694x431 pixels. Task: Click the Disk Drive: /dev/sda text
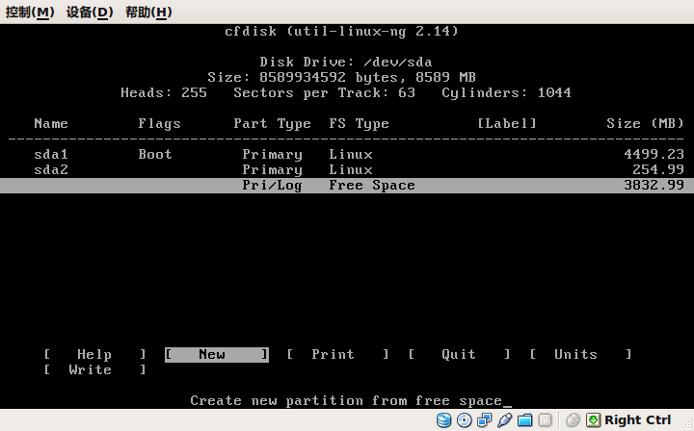pyautogui.click(x=346, y=62)
